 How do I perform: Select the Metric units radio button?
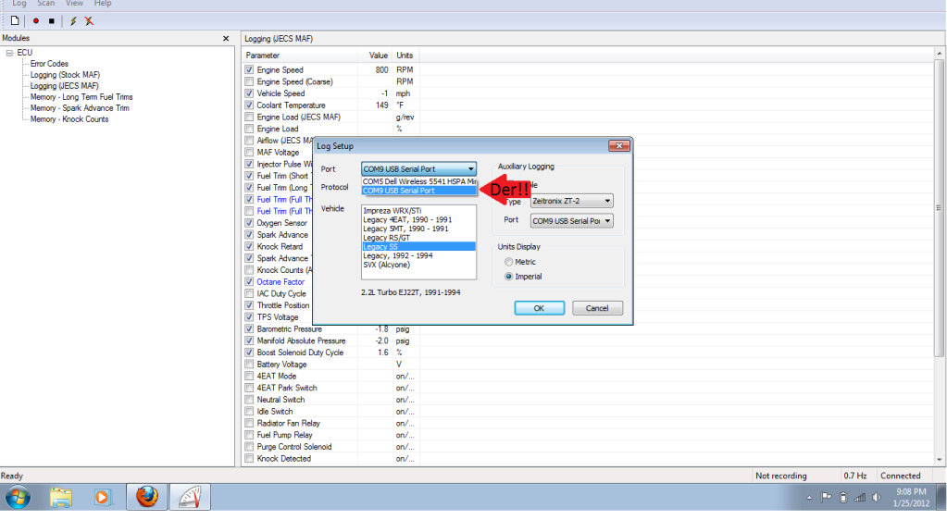tap(508, 262)
